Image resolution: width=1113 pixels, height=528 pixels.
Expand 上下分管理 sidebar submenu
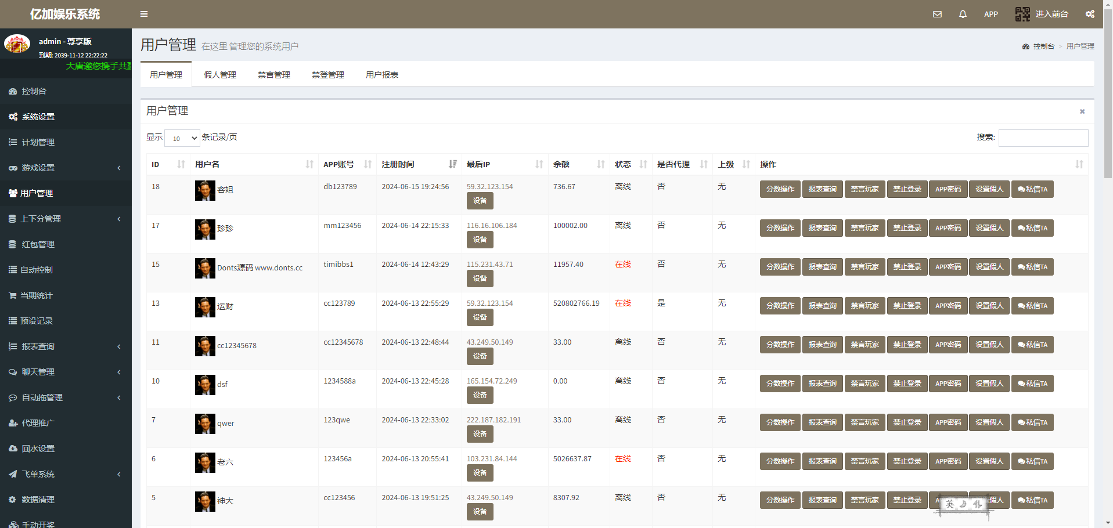click(x=66, y=219)
